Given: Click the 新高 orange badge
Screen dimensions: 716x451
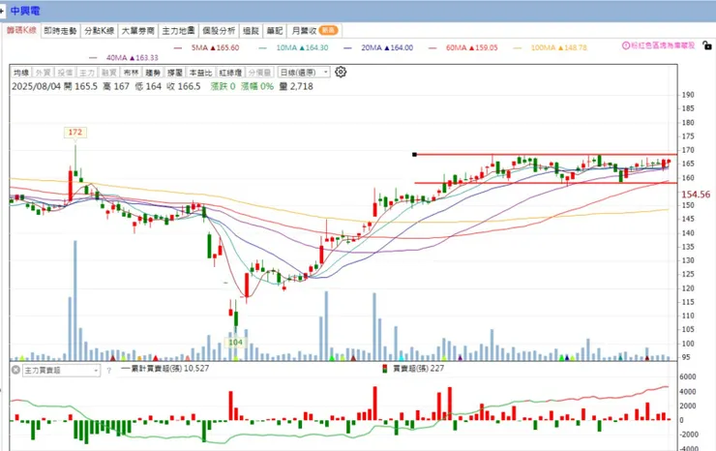Looking at the screenshot, I should (328, 31).
